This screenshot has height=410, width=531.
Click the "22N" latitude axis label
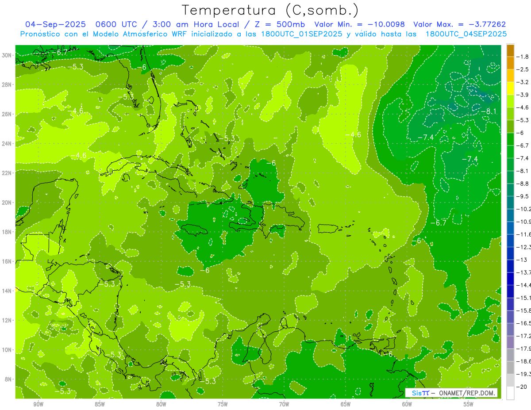point(8,173)
